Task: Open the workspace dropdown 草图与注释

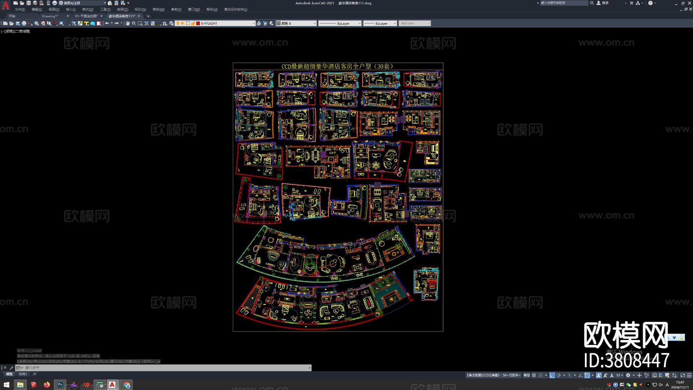Action: point(82,3)
